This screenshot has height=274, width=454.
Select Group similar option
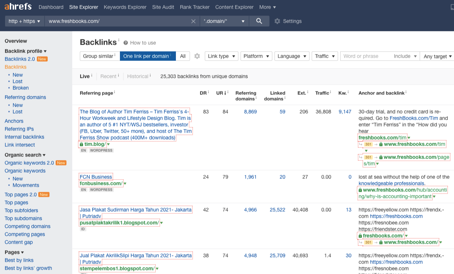[x=100, y=56]
